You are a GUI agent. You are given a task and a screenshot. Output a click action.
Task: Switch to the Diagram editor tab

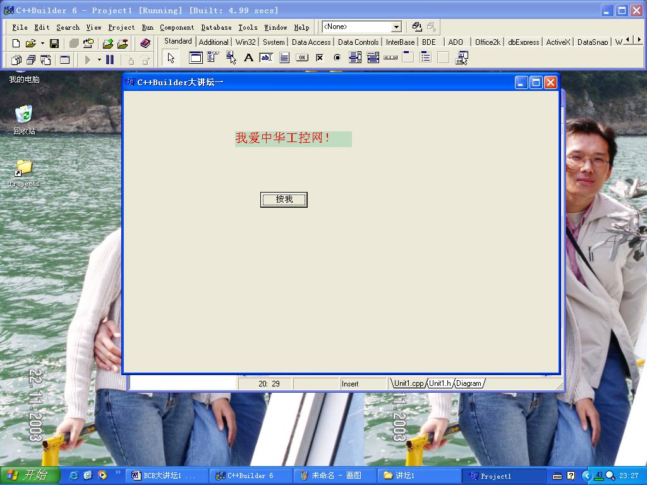tap(469, 383)
